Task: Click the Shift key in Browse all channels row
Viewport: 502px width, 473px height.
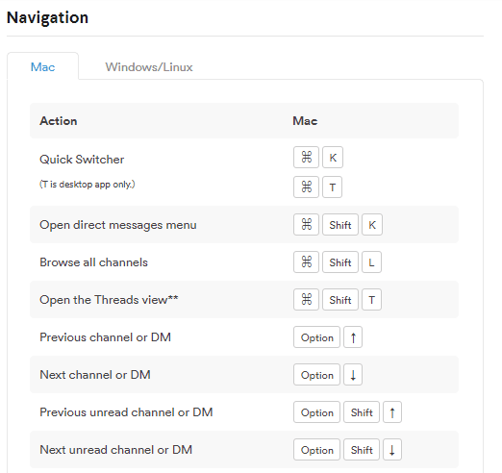Action: click(340, 262)
